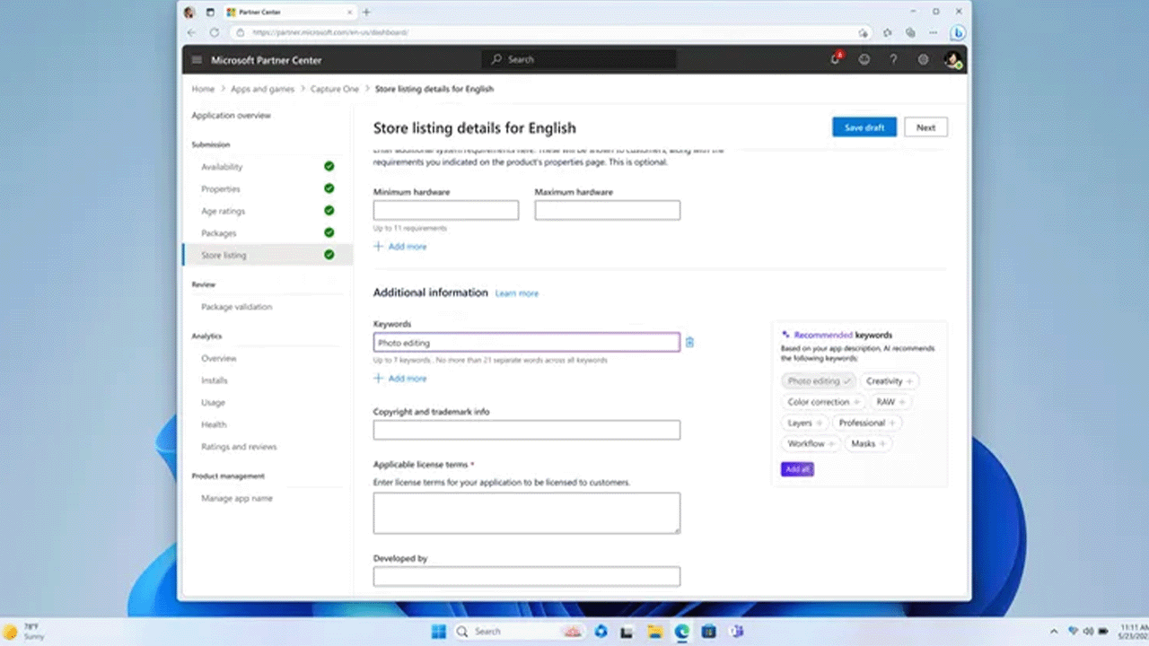The height and width of the screenshot is (646, 1149).
Task: Go to Home breadcrumb
Action: (x=203, y=89)
